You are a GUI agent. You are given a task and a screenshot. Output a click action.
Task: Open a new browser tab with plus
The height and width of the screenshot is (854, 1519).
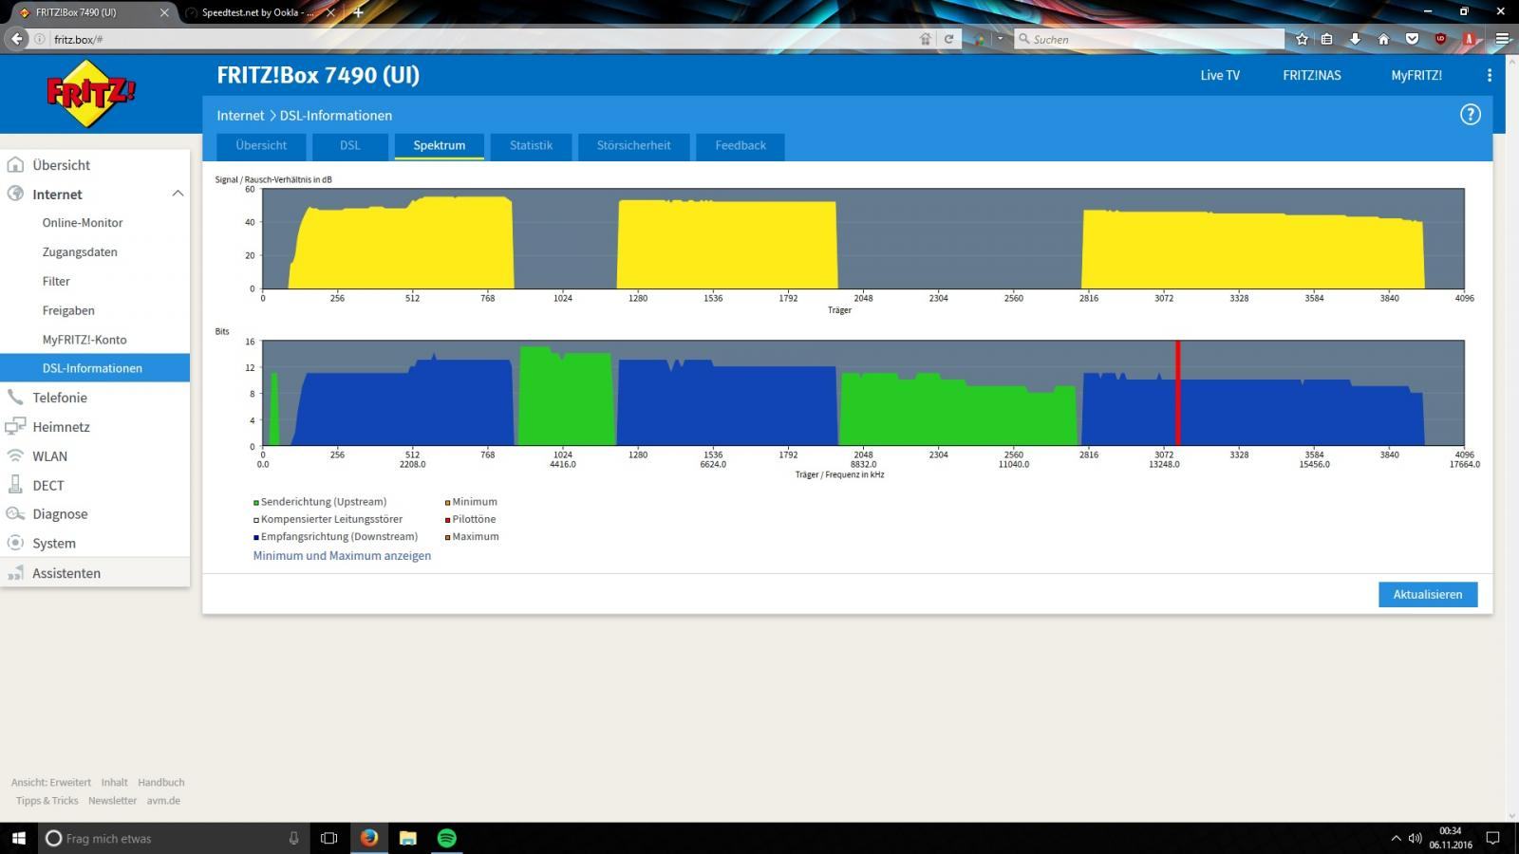pyautogui.click(x=358, y=12)
